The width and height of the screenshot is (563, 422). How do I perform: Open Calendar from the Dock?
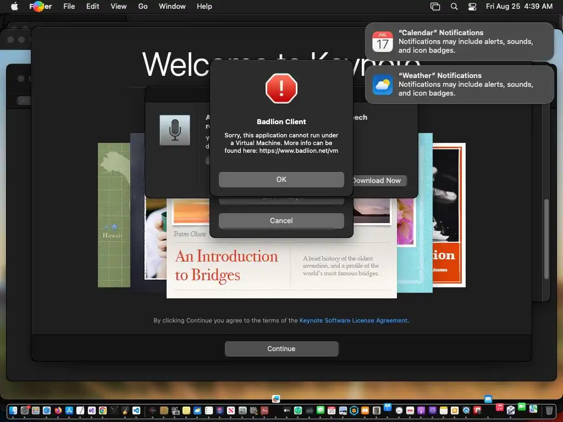point(332,410)
